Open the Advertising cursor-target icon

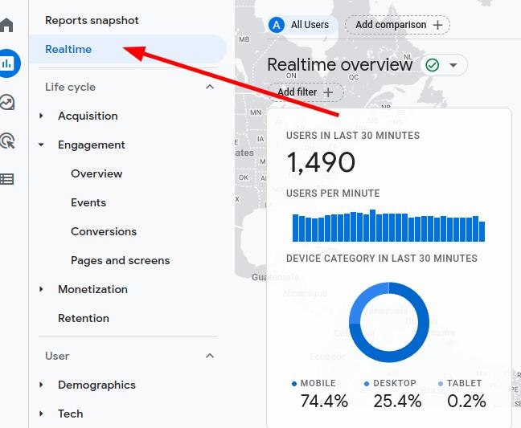click(x=7, y=141)
